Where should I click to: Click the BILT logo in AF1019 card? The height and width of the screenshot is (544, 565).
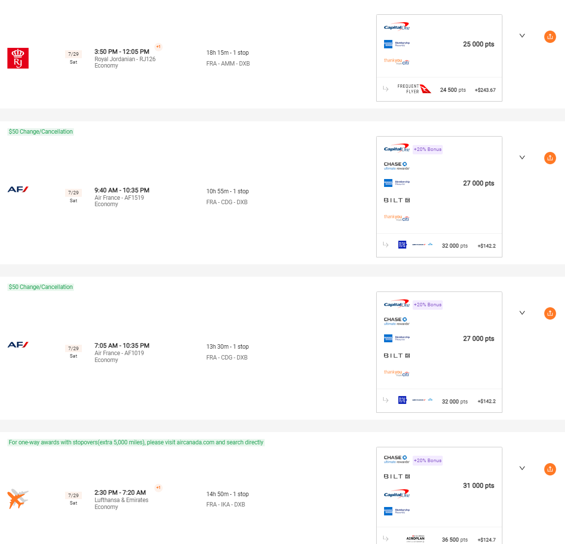(x=397, y=356)
